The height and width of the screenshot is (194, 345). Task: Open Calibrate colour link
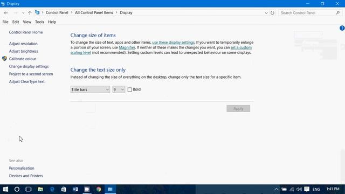click(23, 59)
